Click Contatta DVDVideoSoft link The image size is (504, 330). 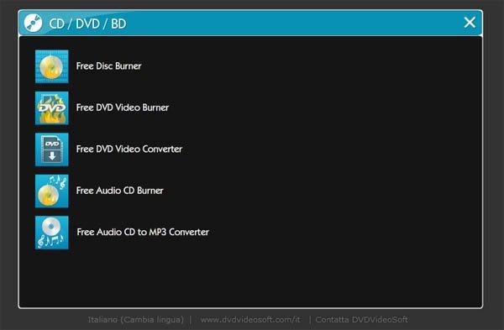[361, 319]
